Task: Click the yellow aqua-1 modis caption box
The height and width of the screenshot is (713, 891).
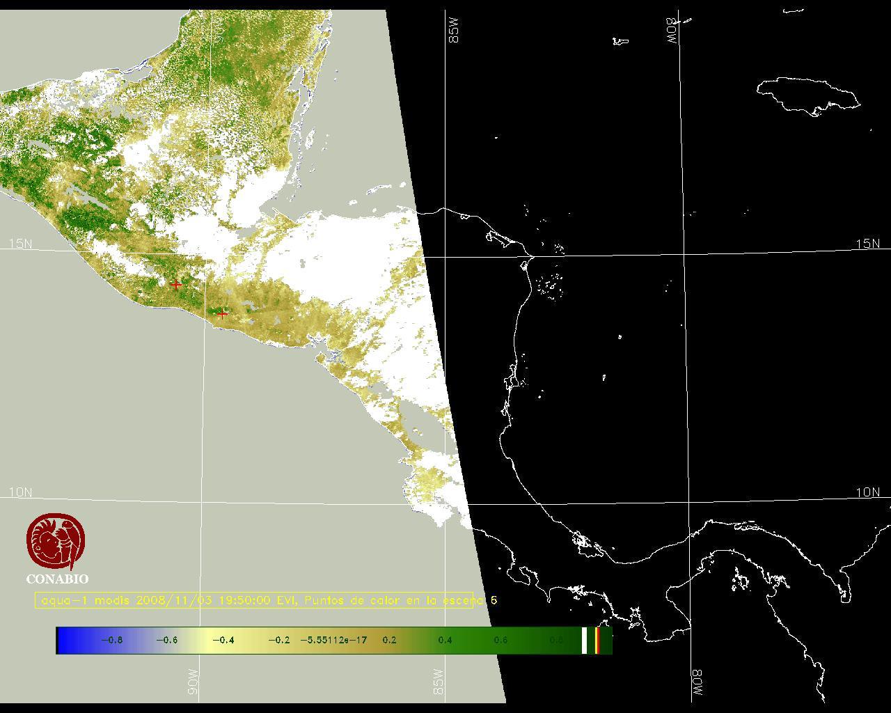Action: tap(254, 600)
